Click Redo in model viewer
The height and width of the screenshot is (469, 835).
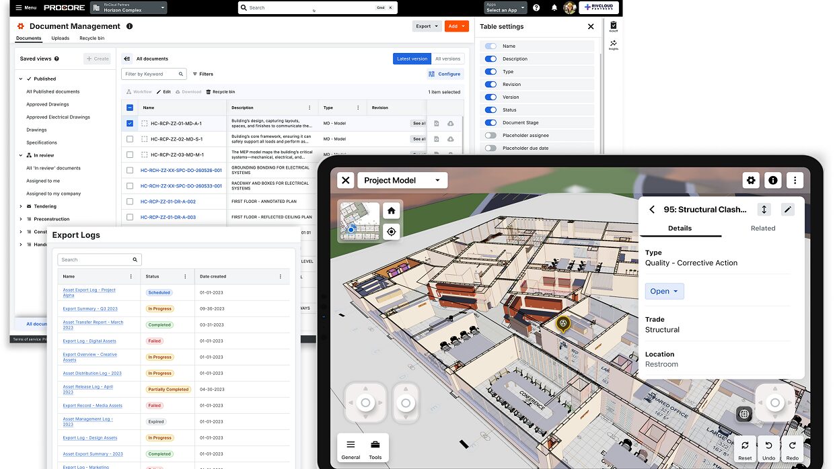(792, 450)
